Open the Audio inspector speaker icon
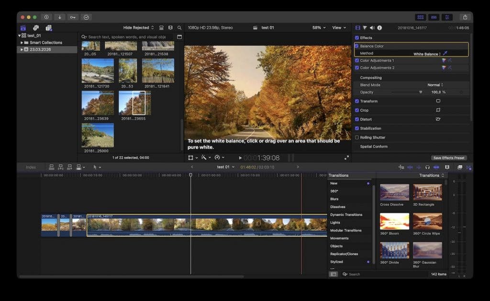The height and width of the screenshot is (301, 490). 372,28
